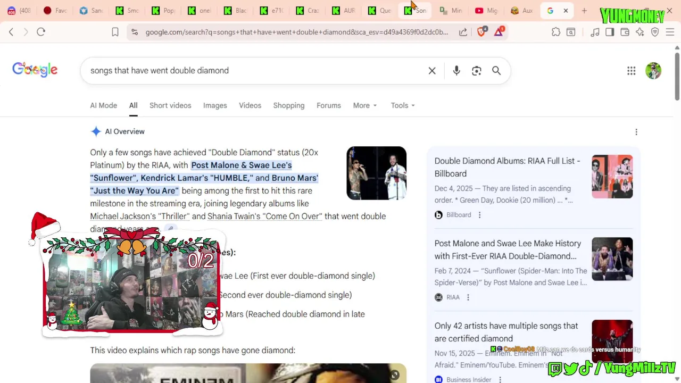
Task: Submit search using the magnifier icon
Action: pyautogui.click(x=496, y=71)
